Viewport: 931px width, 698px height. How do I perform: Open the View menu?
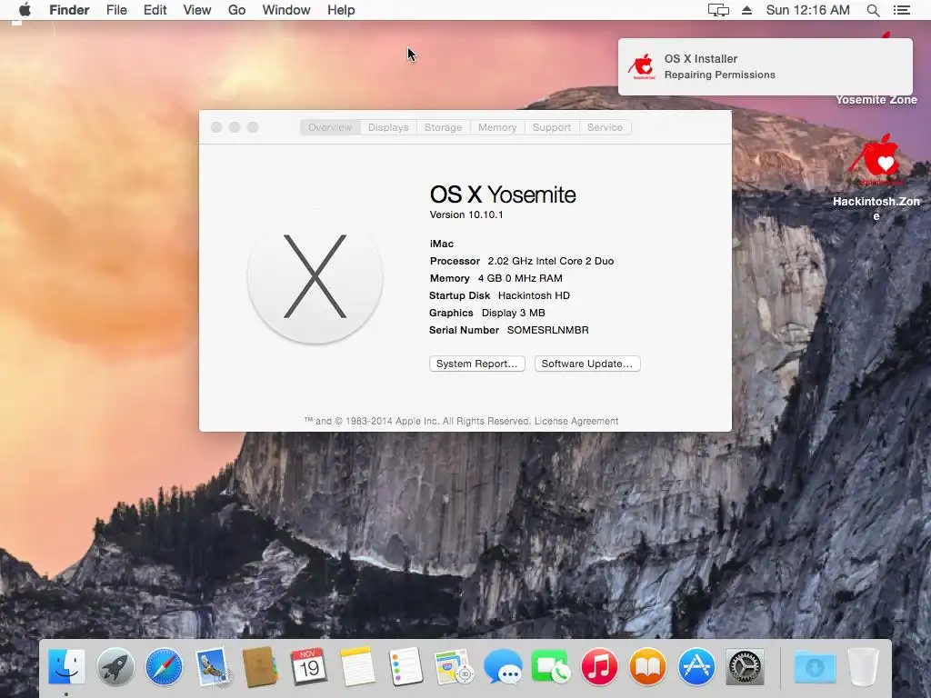coord(197,10)
